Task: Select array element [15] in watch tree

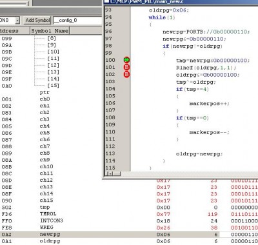Action: coord(53,86)
